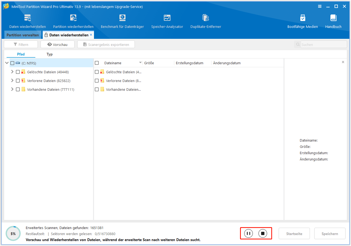The image size is (351, 246).
Task: Check Verlorene Dateien (825822) tree checkbox
Action: pyautogui.click(x=18, y=81)
